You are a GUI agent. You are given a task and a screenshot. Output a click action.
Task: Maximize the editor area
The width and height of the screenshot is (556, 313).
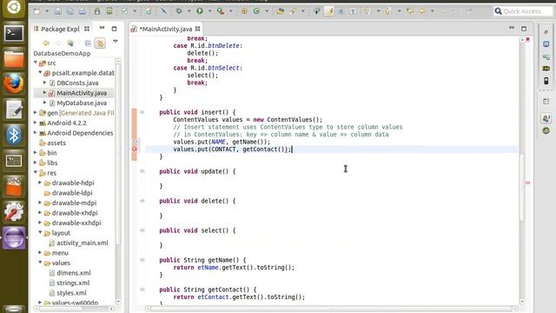click(x=524, y=29)
